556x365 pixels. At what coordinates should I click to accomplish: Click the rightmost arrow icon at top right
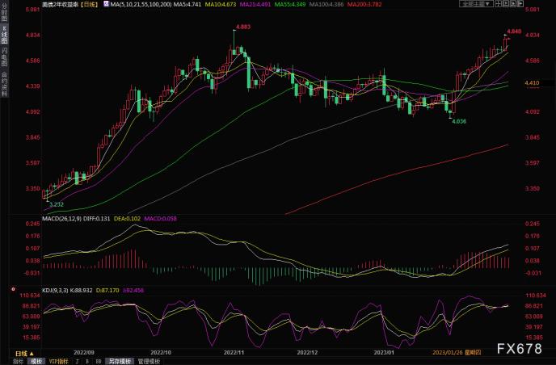tap(520, 4)
